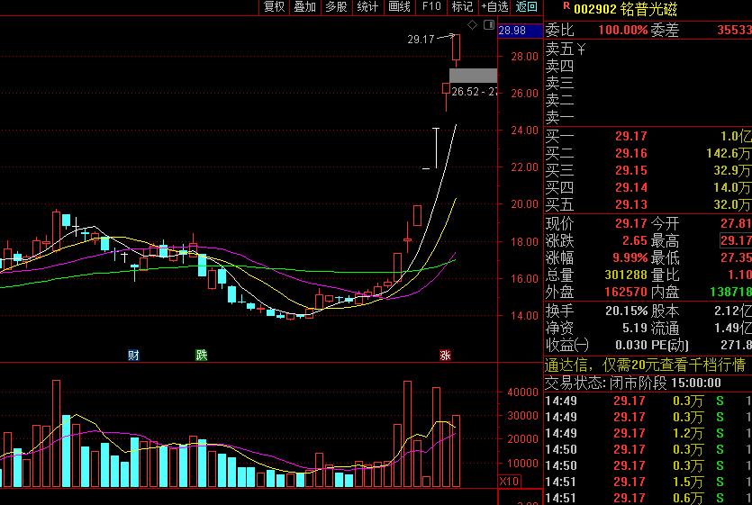752x505 pixels.
Task: Click the 29.17 high price annotation on chart
Action: pyautogui.click(x=421, y=40)
